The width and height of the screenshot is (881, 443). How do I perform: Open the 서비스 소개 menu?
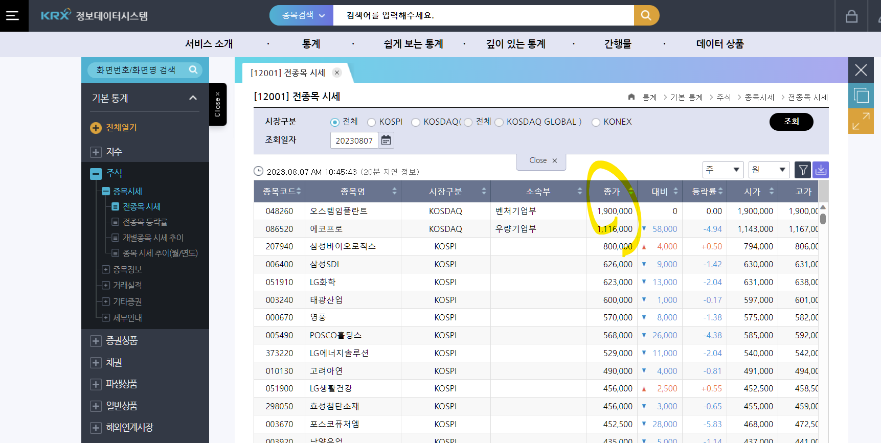[x=209, y=44]
